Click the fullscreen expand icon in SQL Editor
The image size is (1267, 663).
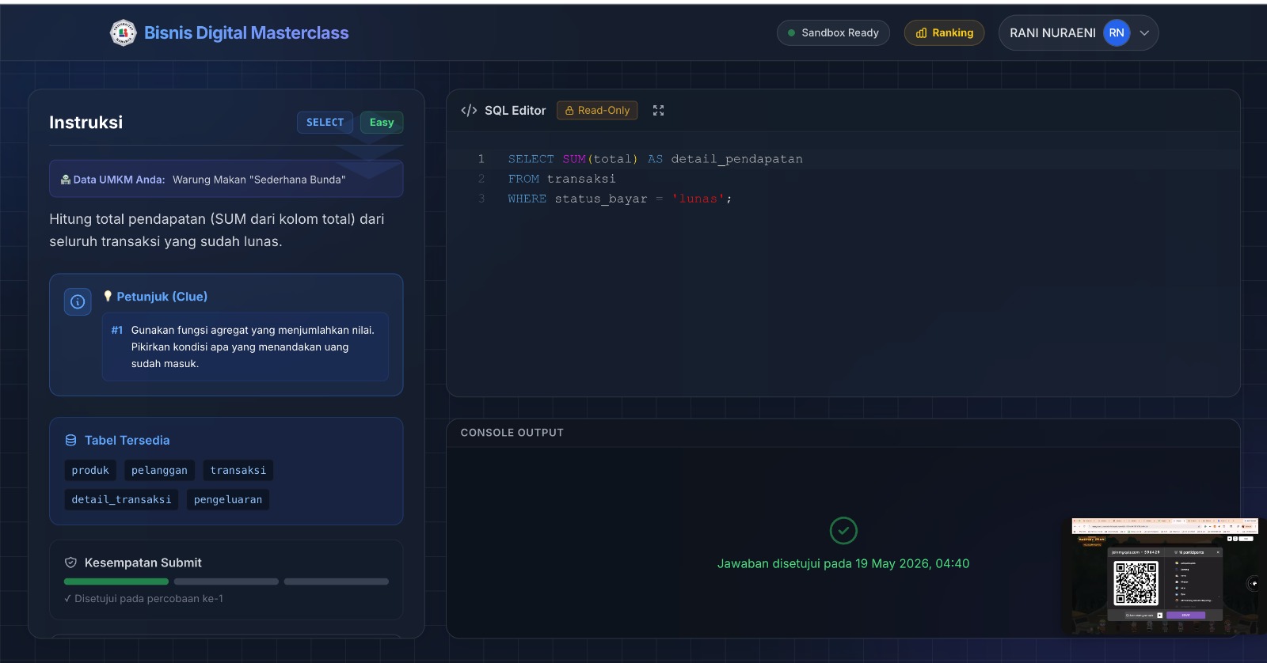point(658,111)
